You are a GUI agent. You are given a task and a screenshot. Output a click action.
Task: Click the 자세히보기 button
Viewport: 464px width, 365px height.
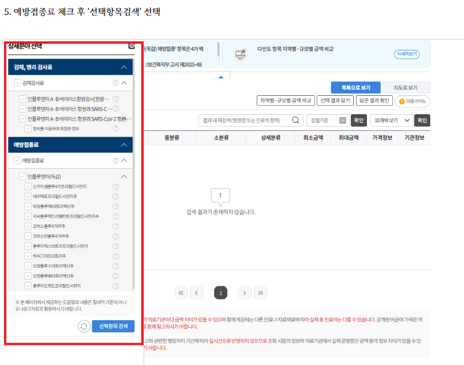click(x=407, y=54)
